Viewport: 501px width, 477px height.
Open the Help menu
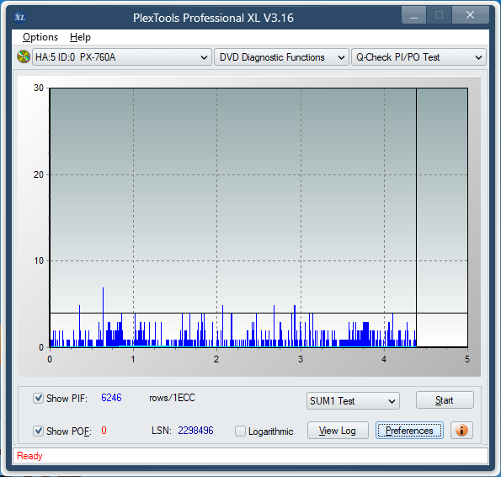[x=80, y=37]
